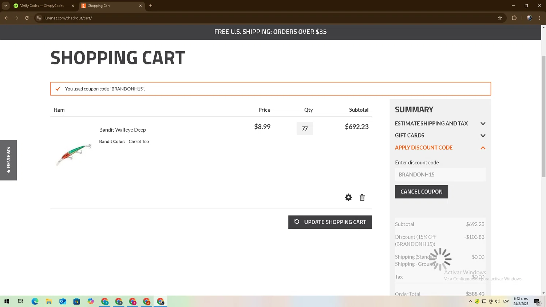Open the browser extensions puzzle icon
546x307 pixels.
coord(514,18)
